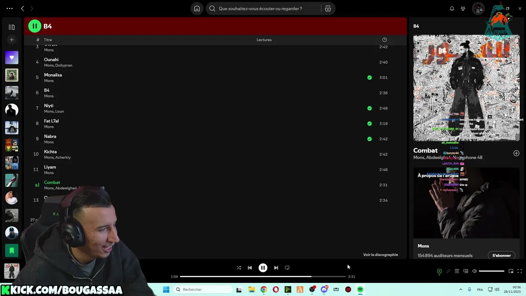
Task: Sort by the Lectures column header
Action: pyautogui.click(x=264, y=40)
